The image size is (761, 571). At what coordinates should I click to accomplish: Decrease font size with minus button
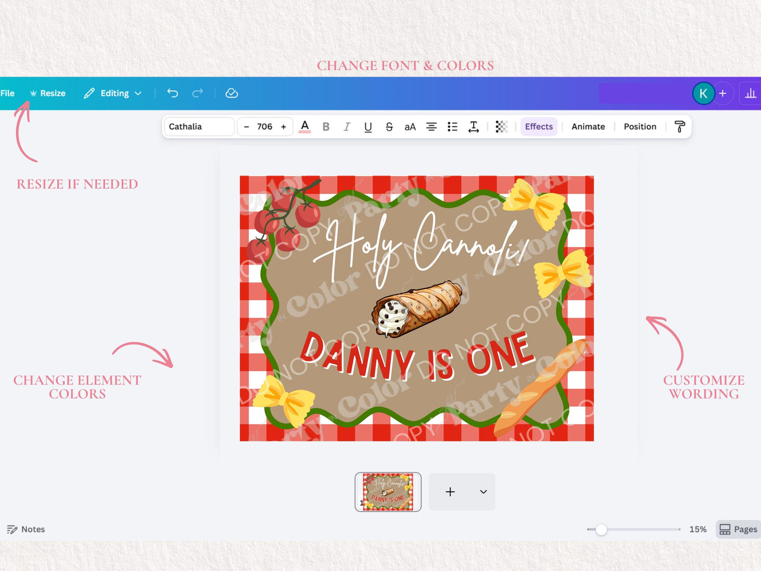246,126
